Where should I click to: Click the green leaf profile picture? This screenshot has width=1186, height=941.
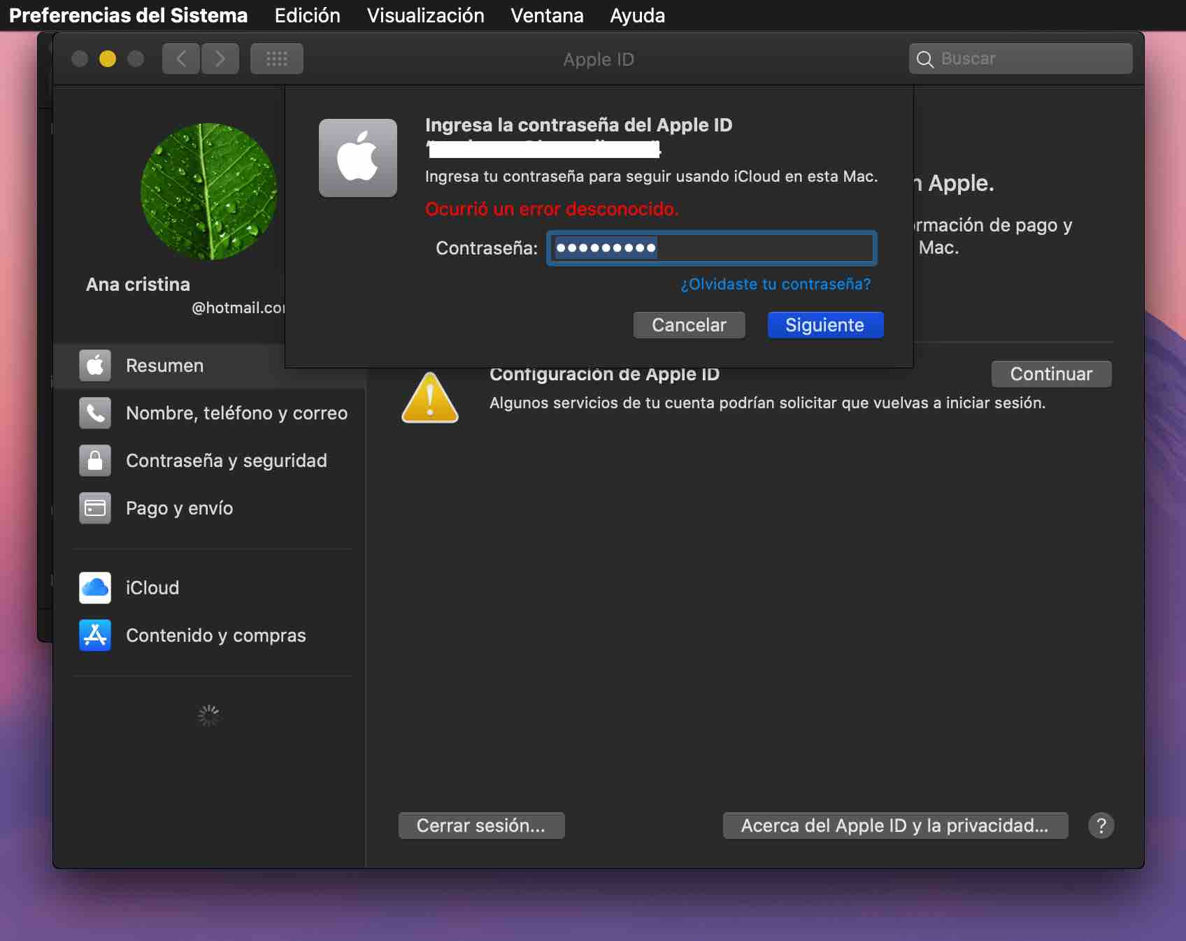coord(209,192)
